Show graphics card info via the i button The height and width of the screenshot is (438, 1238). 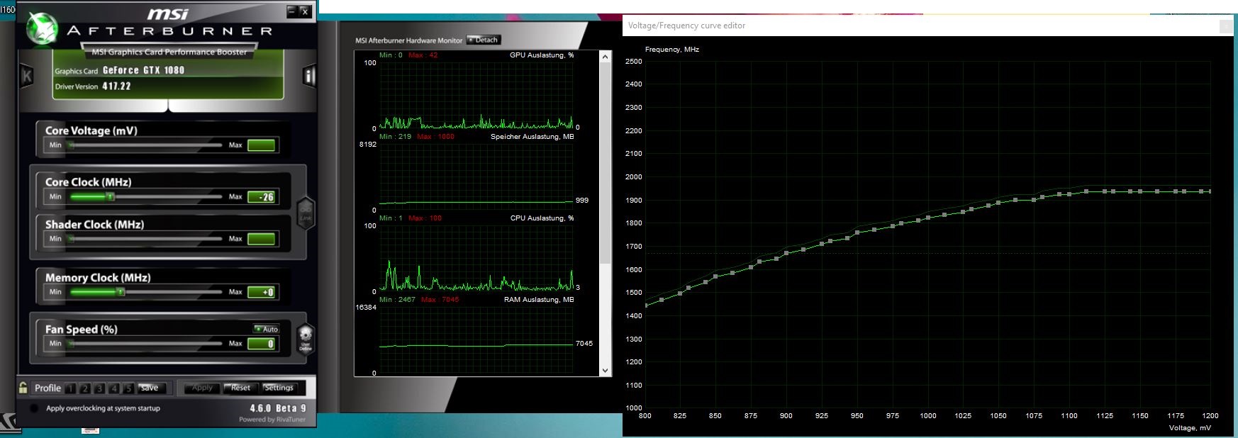309,76
